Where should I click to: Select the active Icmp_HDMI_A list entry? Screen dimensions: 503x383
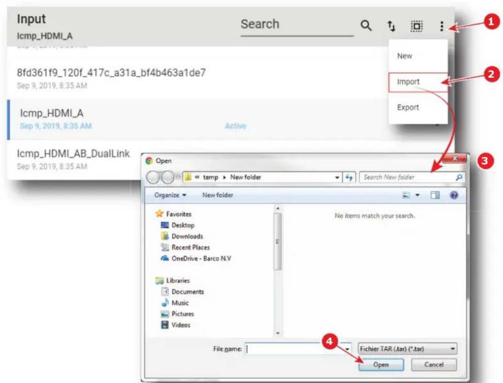[x=199, y=120]
